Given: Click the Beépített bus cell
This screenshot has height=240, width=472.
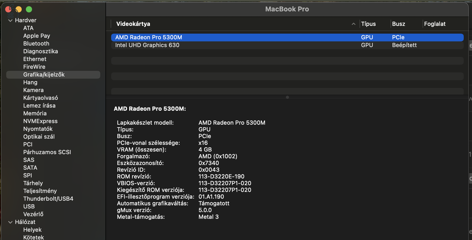Looking at the screenshot, I should [x=404, y=45].
